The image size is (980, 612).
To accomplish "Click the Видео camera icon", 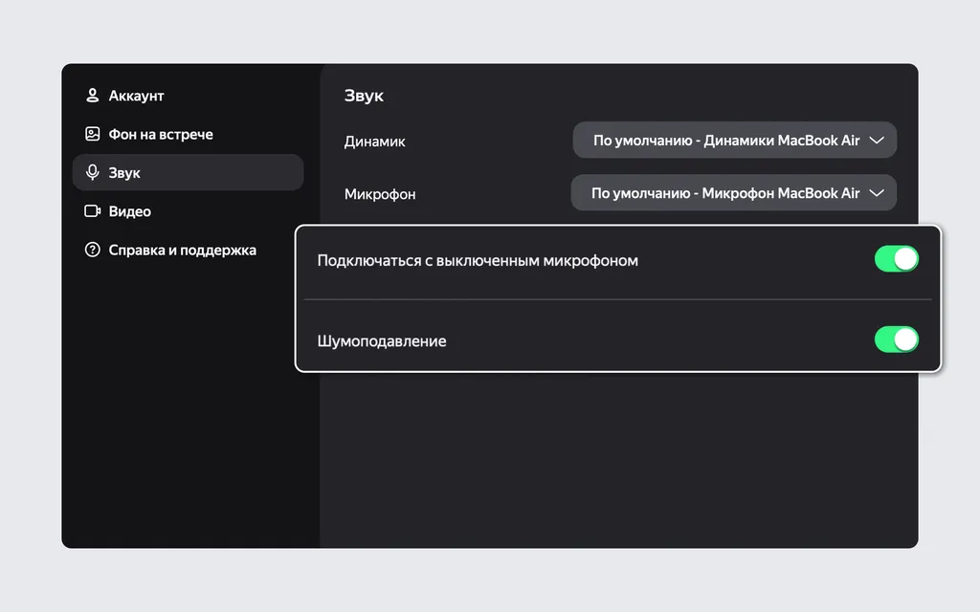I will click(93, 211).
